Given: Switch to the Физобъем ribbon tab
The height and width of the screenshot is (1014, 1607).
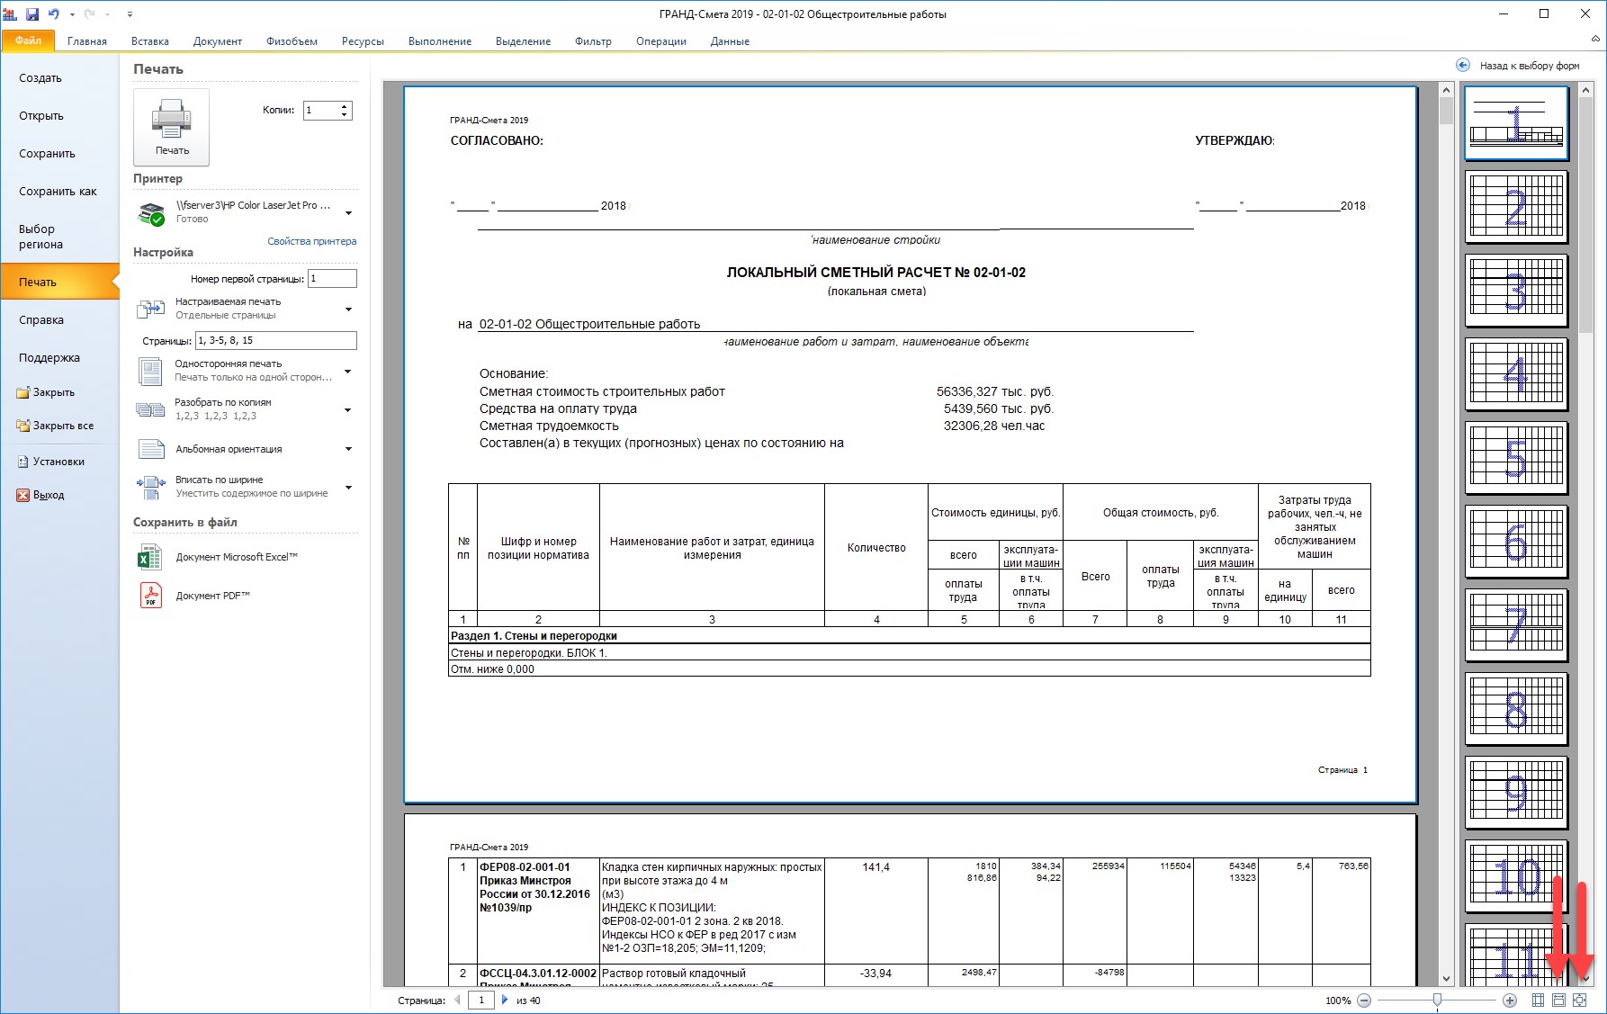Looking at the screenshot, I should [292, 41].
